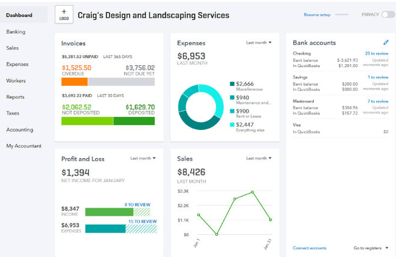
Task: Open Workers in the sidebar
Action: coord(16,81)
